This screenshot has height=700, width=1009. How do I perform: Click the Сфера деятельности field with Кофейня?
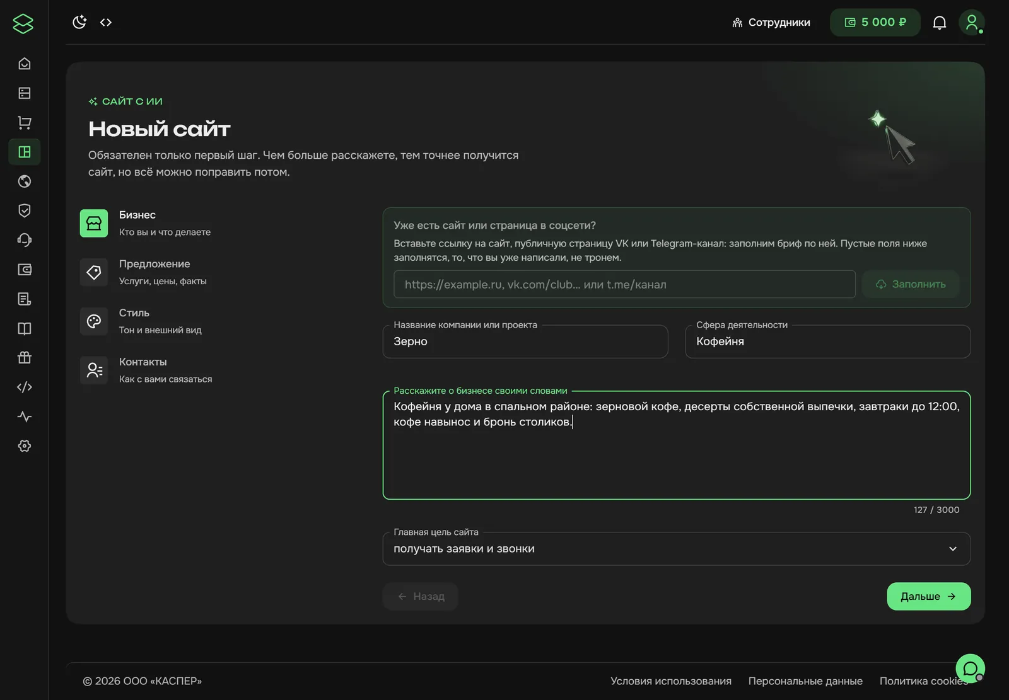[x=828, y=341]
